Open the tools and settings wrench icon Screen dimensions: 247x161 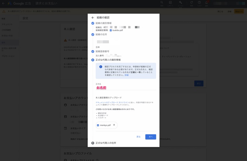coord(180,3)
